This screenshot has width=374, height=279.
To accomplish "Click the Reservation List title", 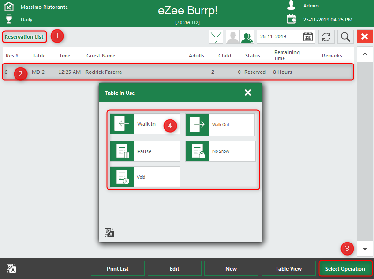I will (24, 37).
